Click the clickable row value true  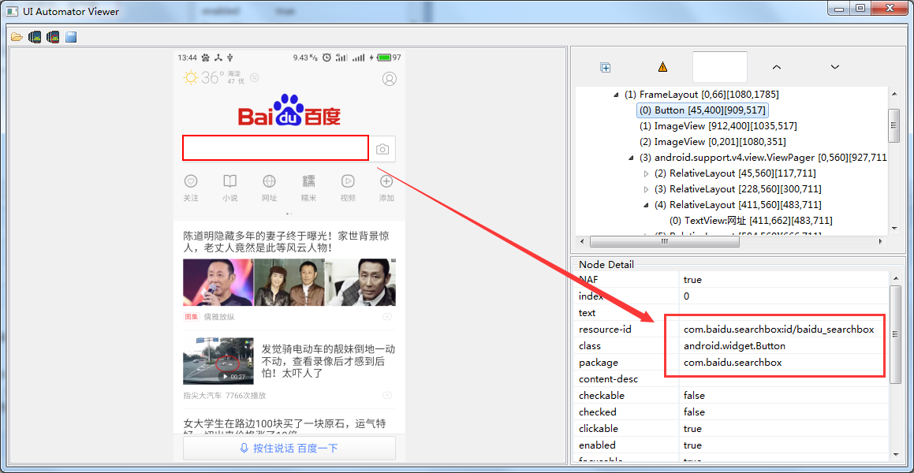pyautogui.click(x=692, y=429)
